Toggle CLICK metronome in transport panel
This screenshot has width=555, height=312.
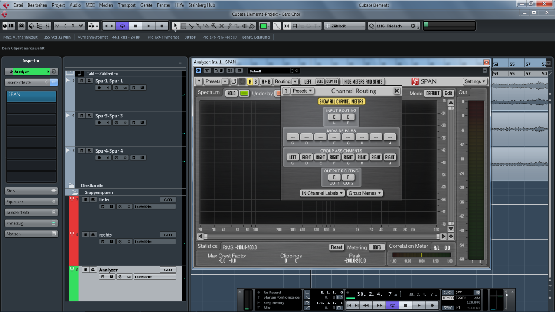pyautogui.click(x=447, y=292)
